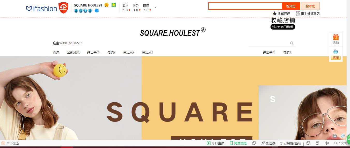Click the speed-dial clock icon in status bar
This screenshot has height=148, width=350.
(x=254, y=143)
